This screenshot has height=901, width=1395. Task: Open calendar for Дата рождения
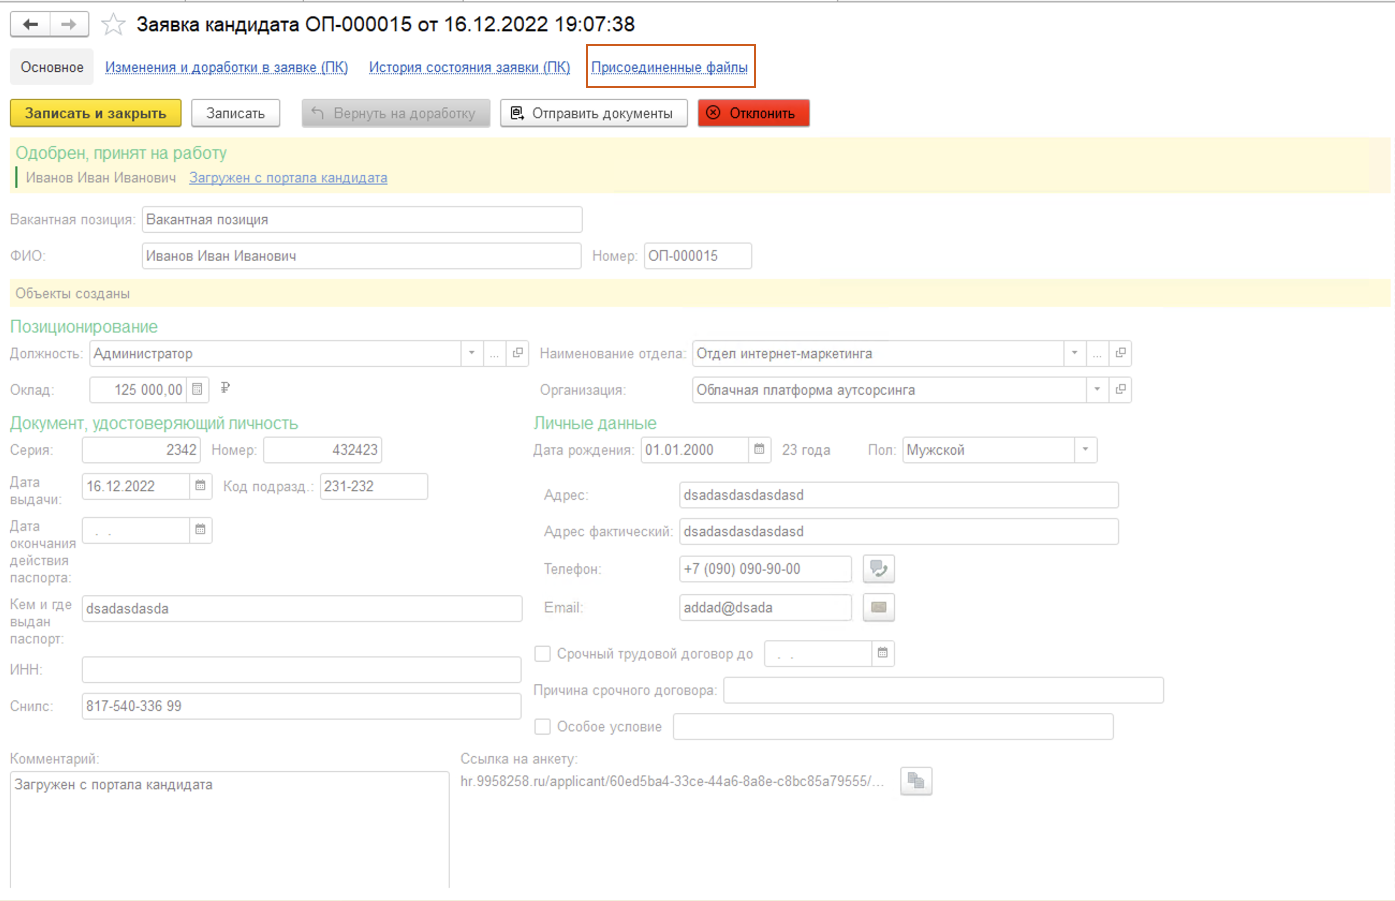tap(760, 450)
